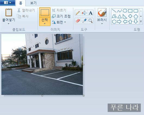The height and width of the screenshot is (115, 144).
Task: Click the canvas bottom-right corner handle
Action: [83, 95]
